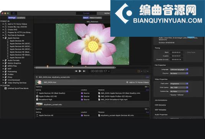The image size is (205, 139).
Task: Click the first orange marker on the preview timeline
Action: 48,67
